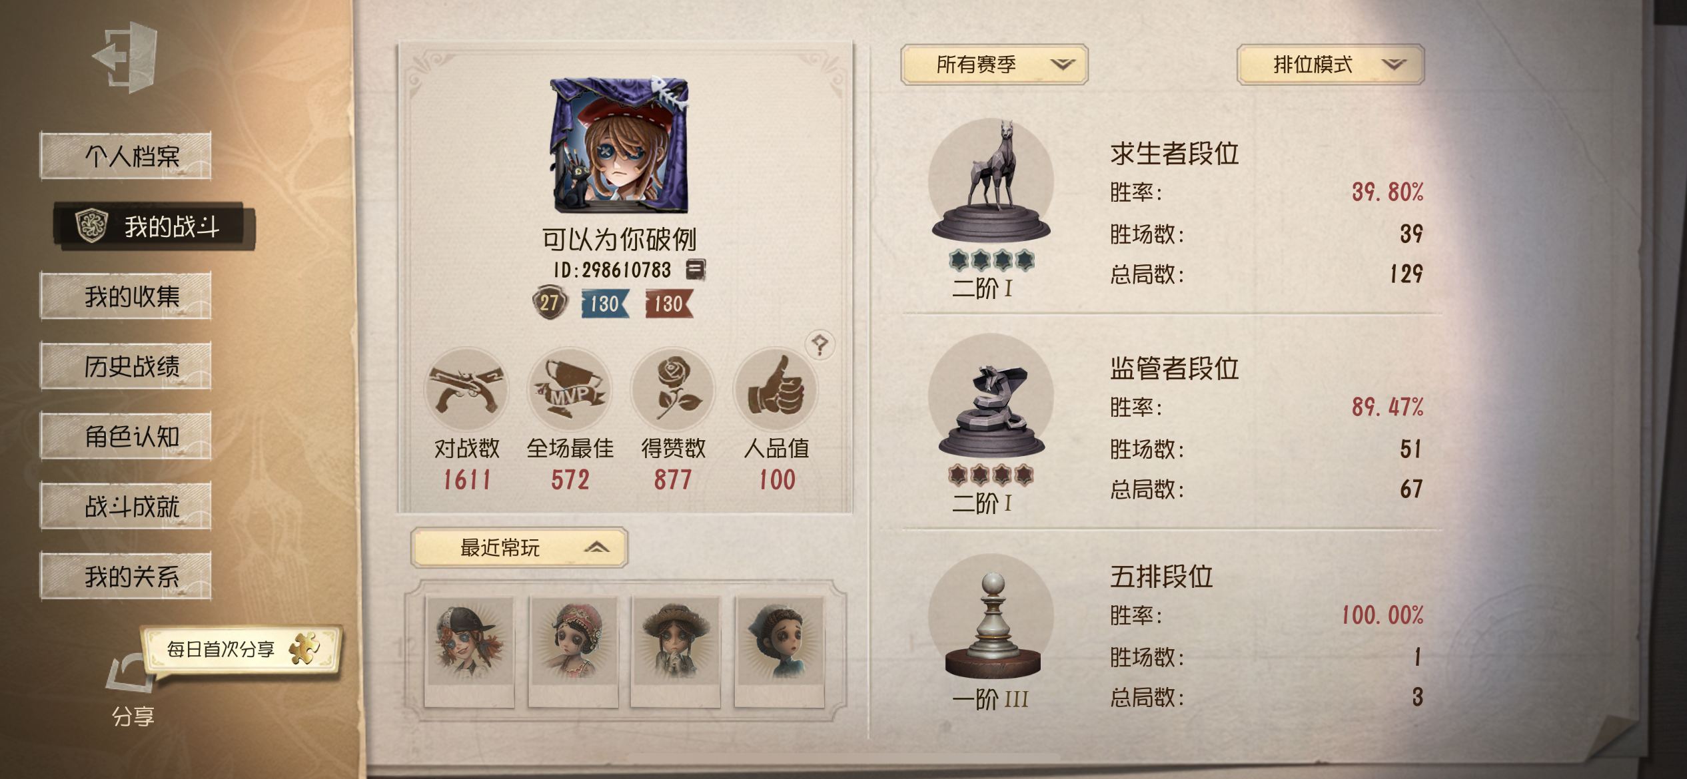Open the 战斗成就 page
The height and width of the screenshot is (779, 1687).
[x=126, y=506]
